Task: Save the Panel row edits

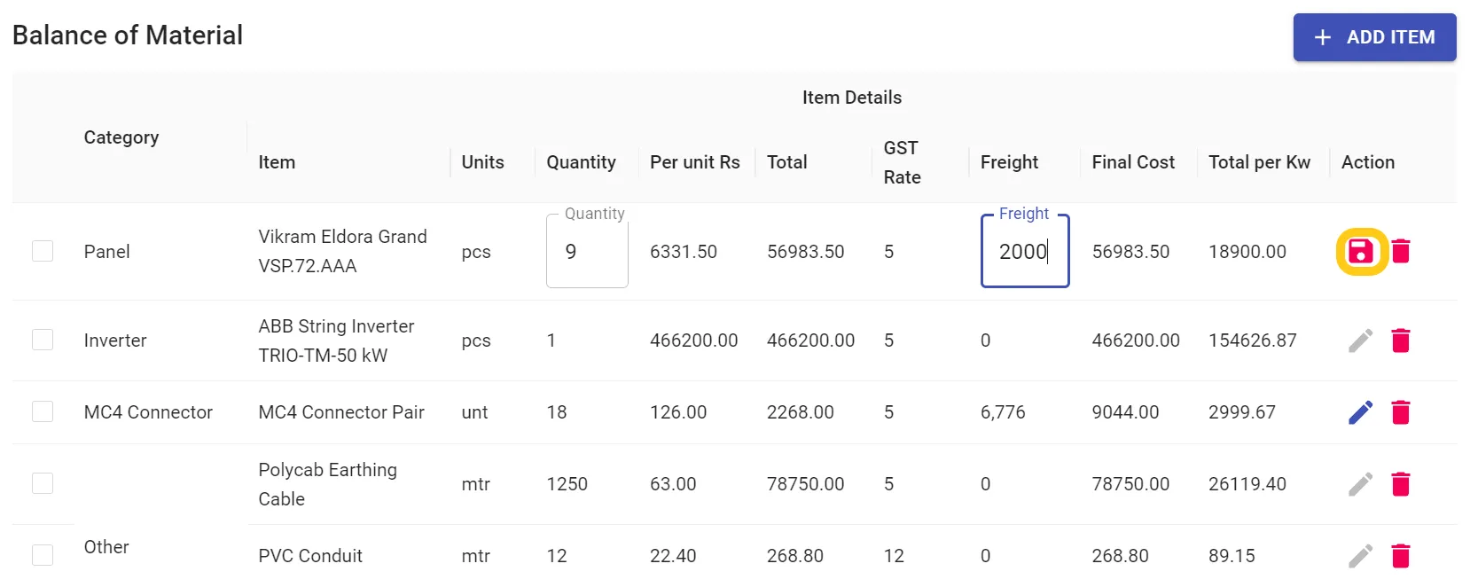Action: pyautogui.click(x=1361, y=252)
